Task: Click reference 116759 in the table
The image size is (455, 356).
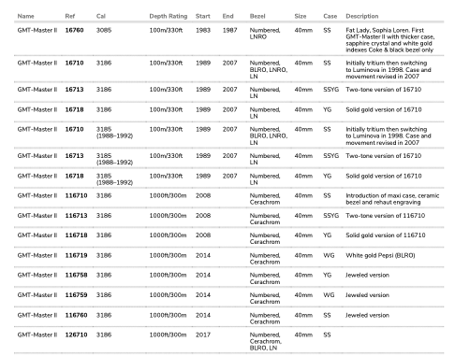Action: tap(76, 295)
